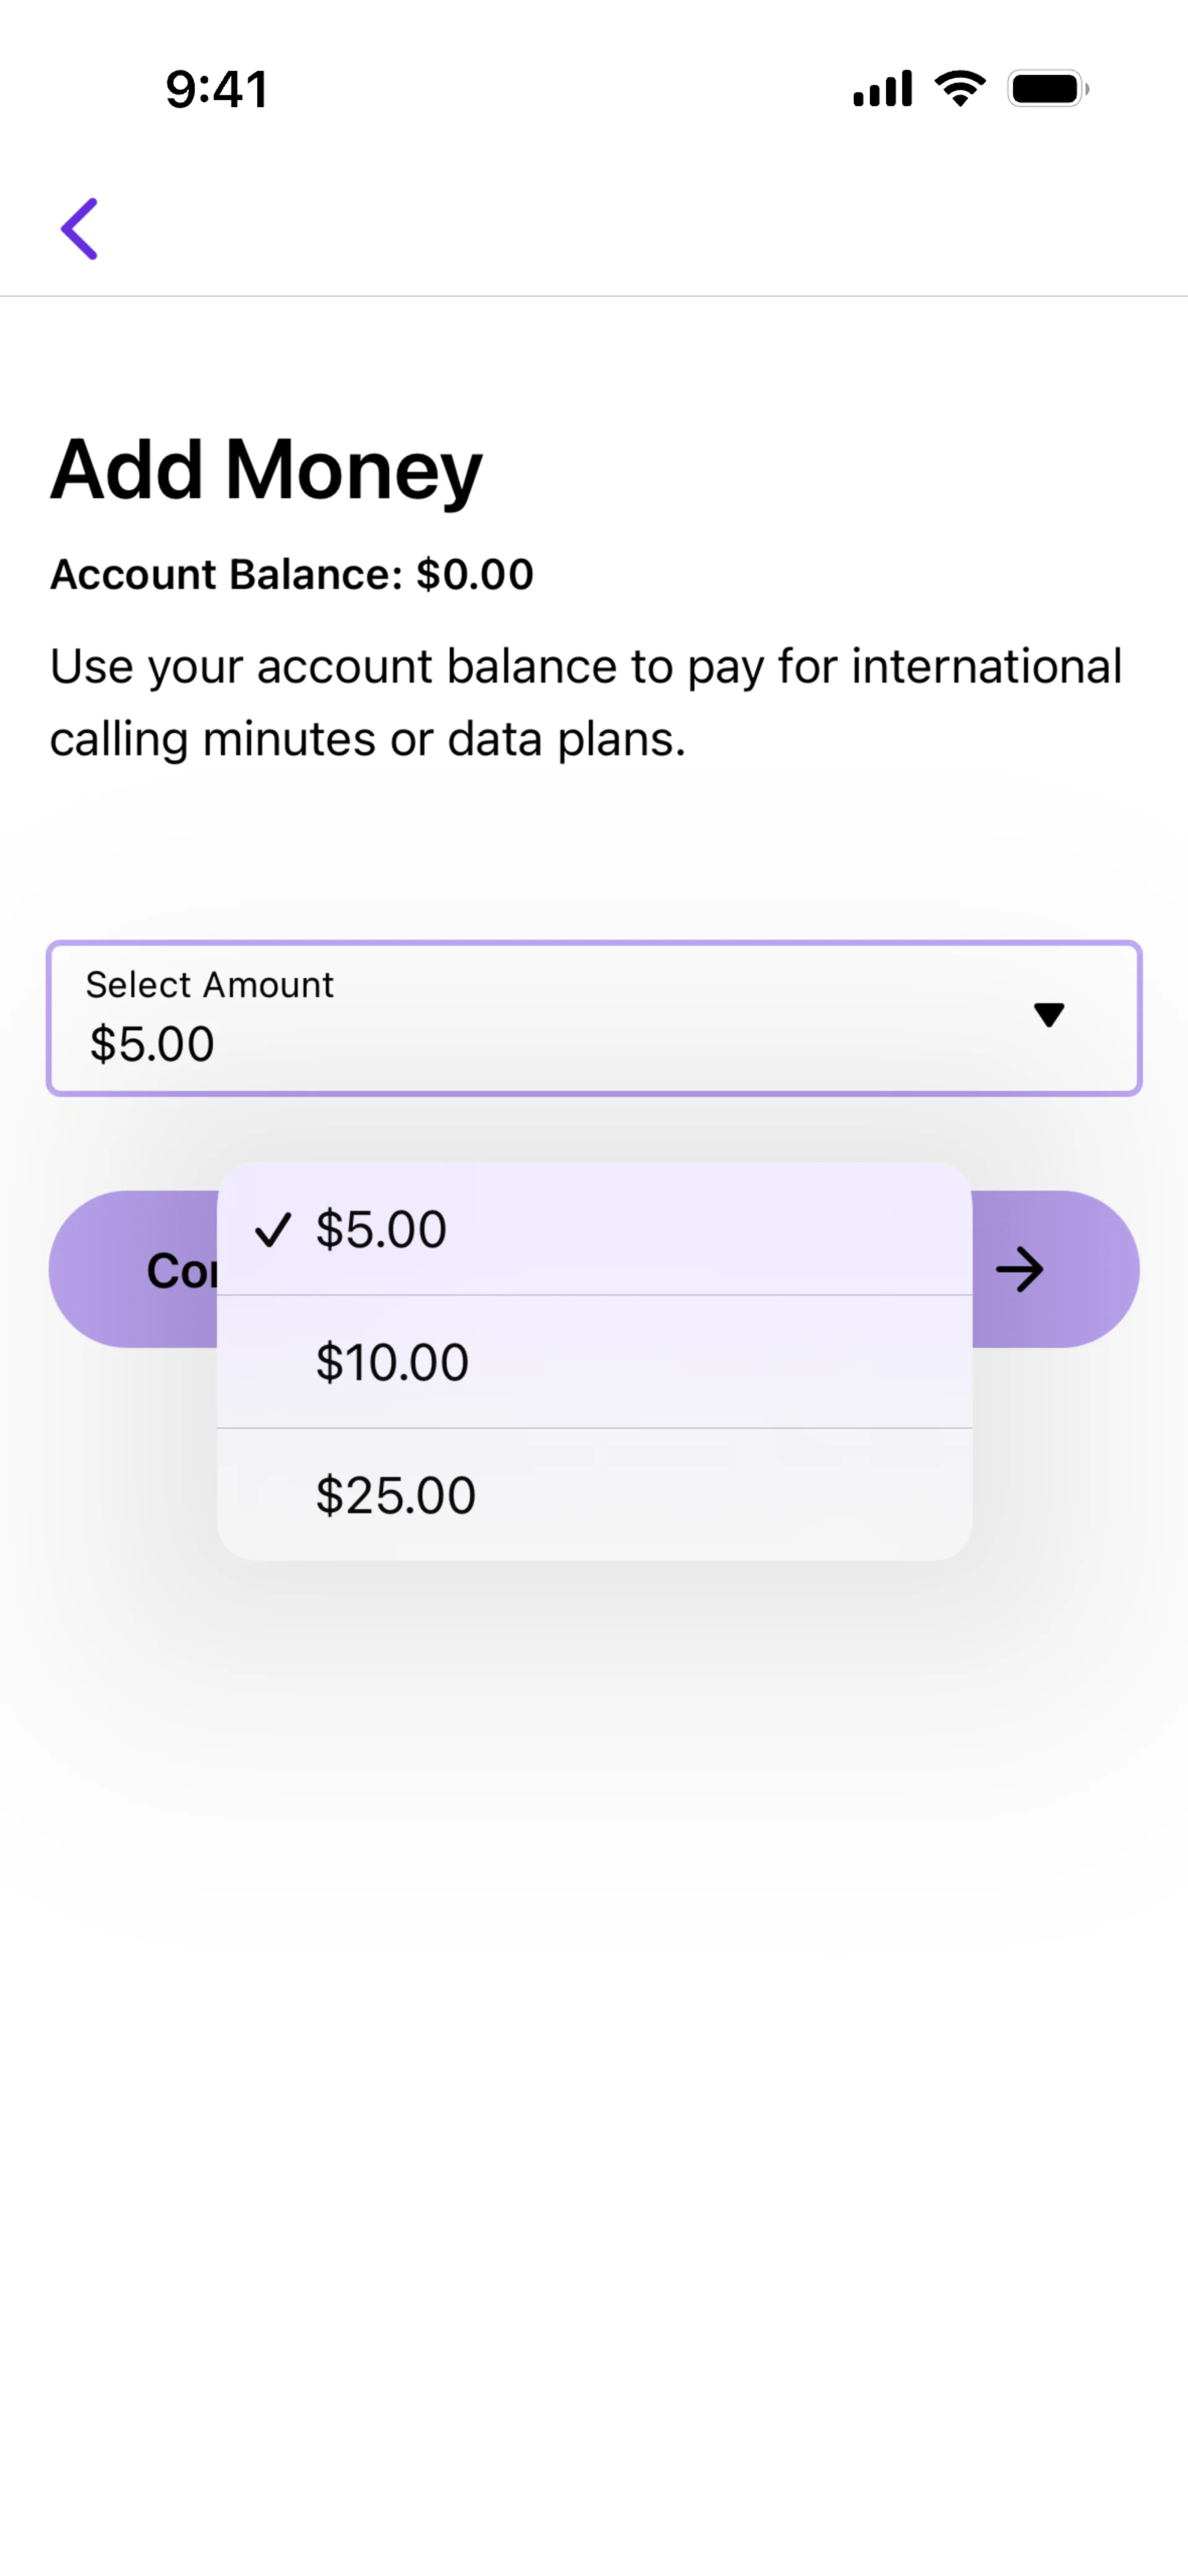Click the cellular signal strength icon
The image size is (1188, 2576).
click(x=882, y=89)
